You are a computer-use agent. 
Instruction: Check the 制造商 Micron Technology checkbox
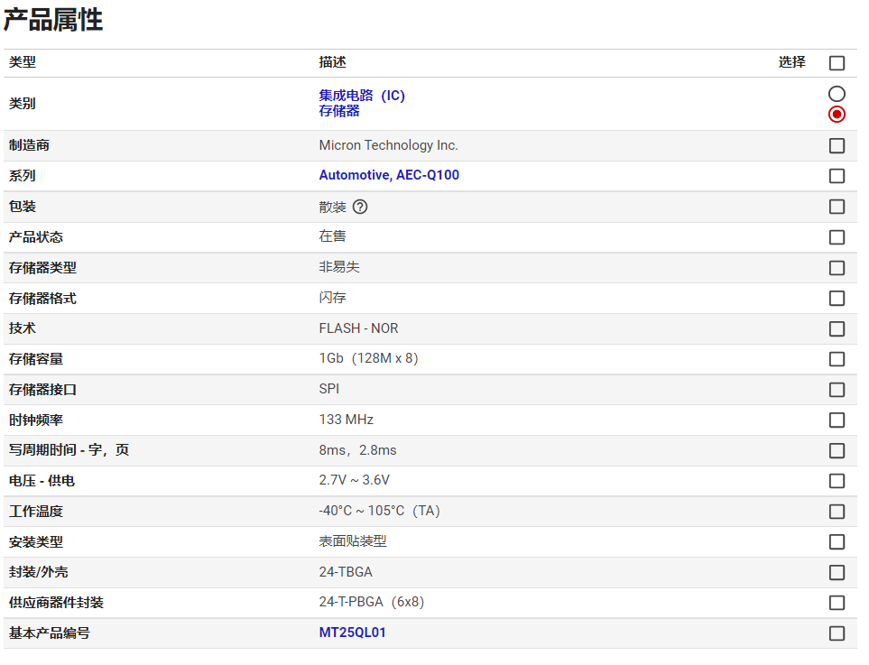(x=837, y=145)
